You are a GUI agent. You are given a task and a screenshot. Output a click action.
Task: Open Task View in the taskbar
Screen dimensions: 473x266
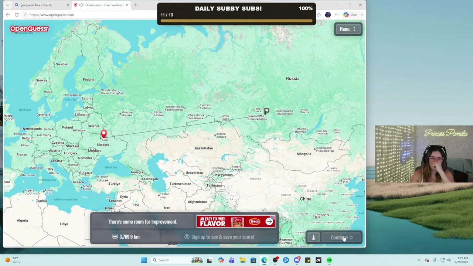210,260
